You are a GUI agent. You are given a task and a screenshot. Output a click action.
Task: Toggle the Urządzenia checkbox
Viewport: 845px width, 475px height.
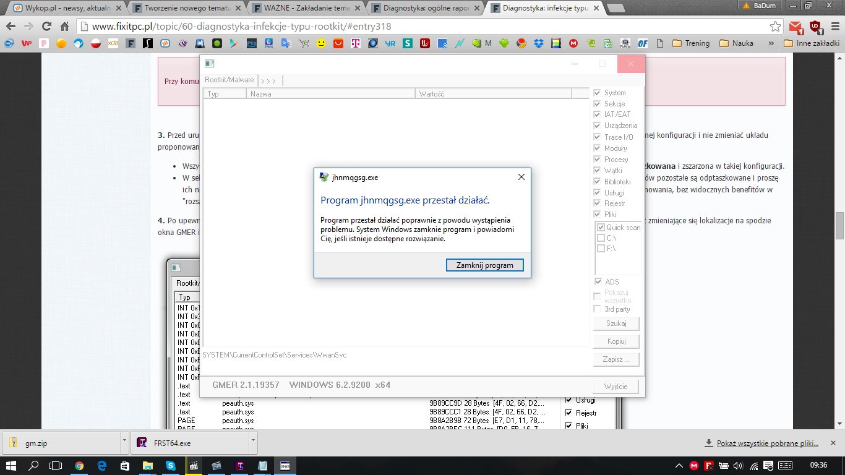point(597,126)
